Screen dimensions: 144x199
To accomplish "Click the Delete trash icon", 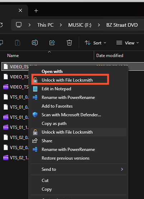I will point(69,43).
